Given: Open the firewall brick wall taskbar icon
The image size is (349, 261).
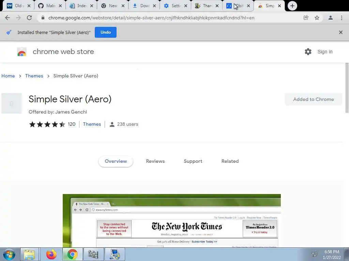Looking at the screenshot, I should tap(93, 254).
